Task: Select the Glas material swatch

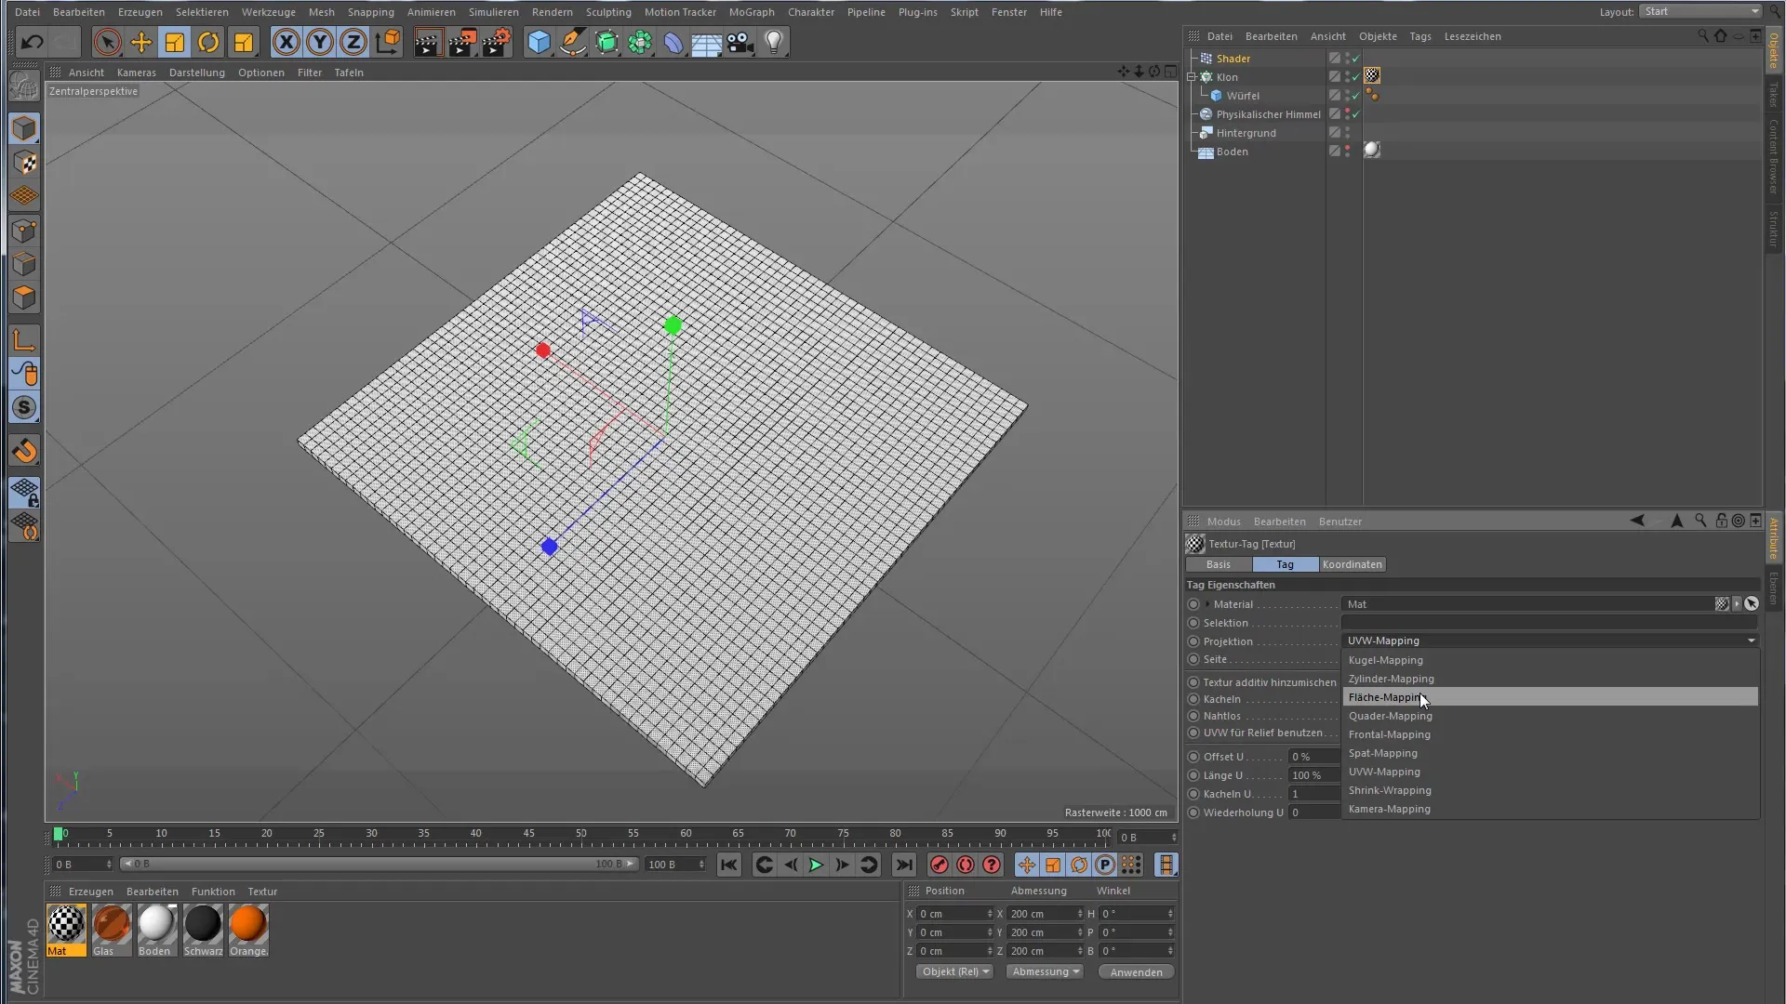Action: pyautogui.click(x=112, y=931)
